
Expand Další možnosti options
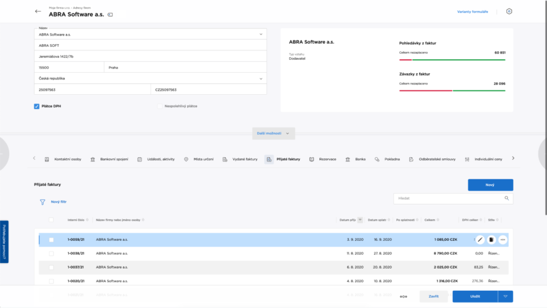273,134
